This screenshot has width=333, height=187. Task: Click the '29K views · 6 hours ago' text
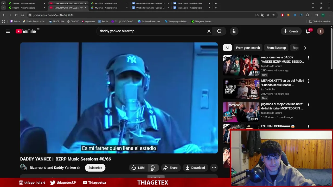click(x=275, y=70)
